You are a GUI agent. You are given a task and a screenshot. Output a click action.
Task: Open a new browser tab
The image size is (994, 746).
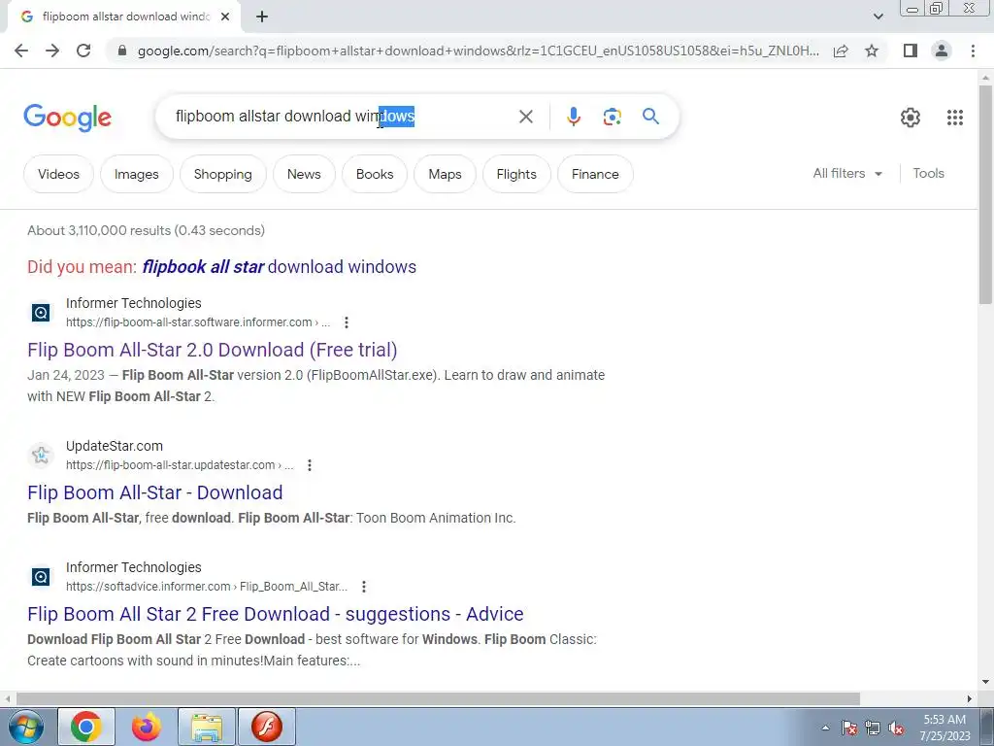coord(262,17)
